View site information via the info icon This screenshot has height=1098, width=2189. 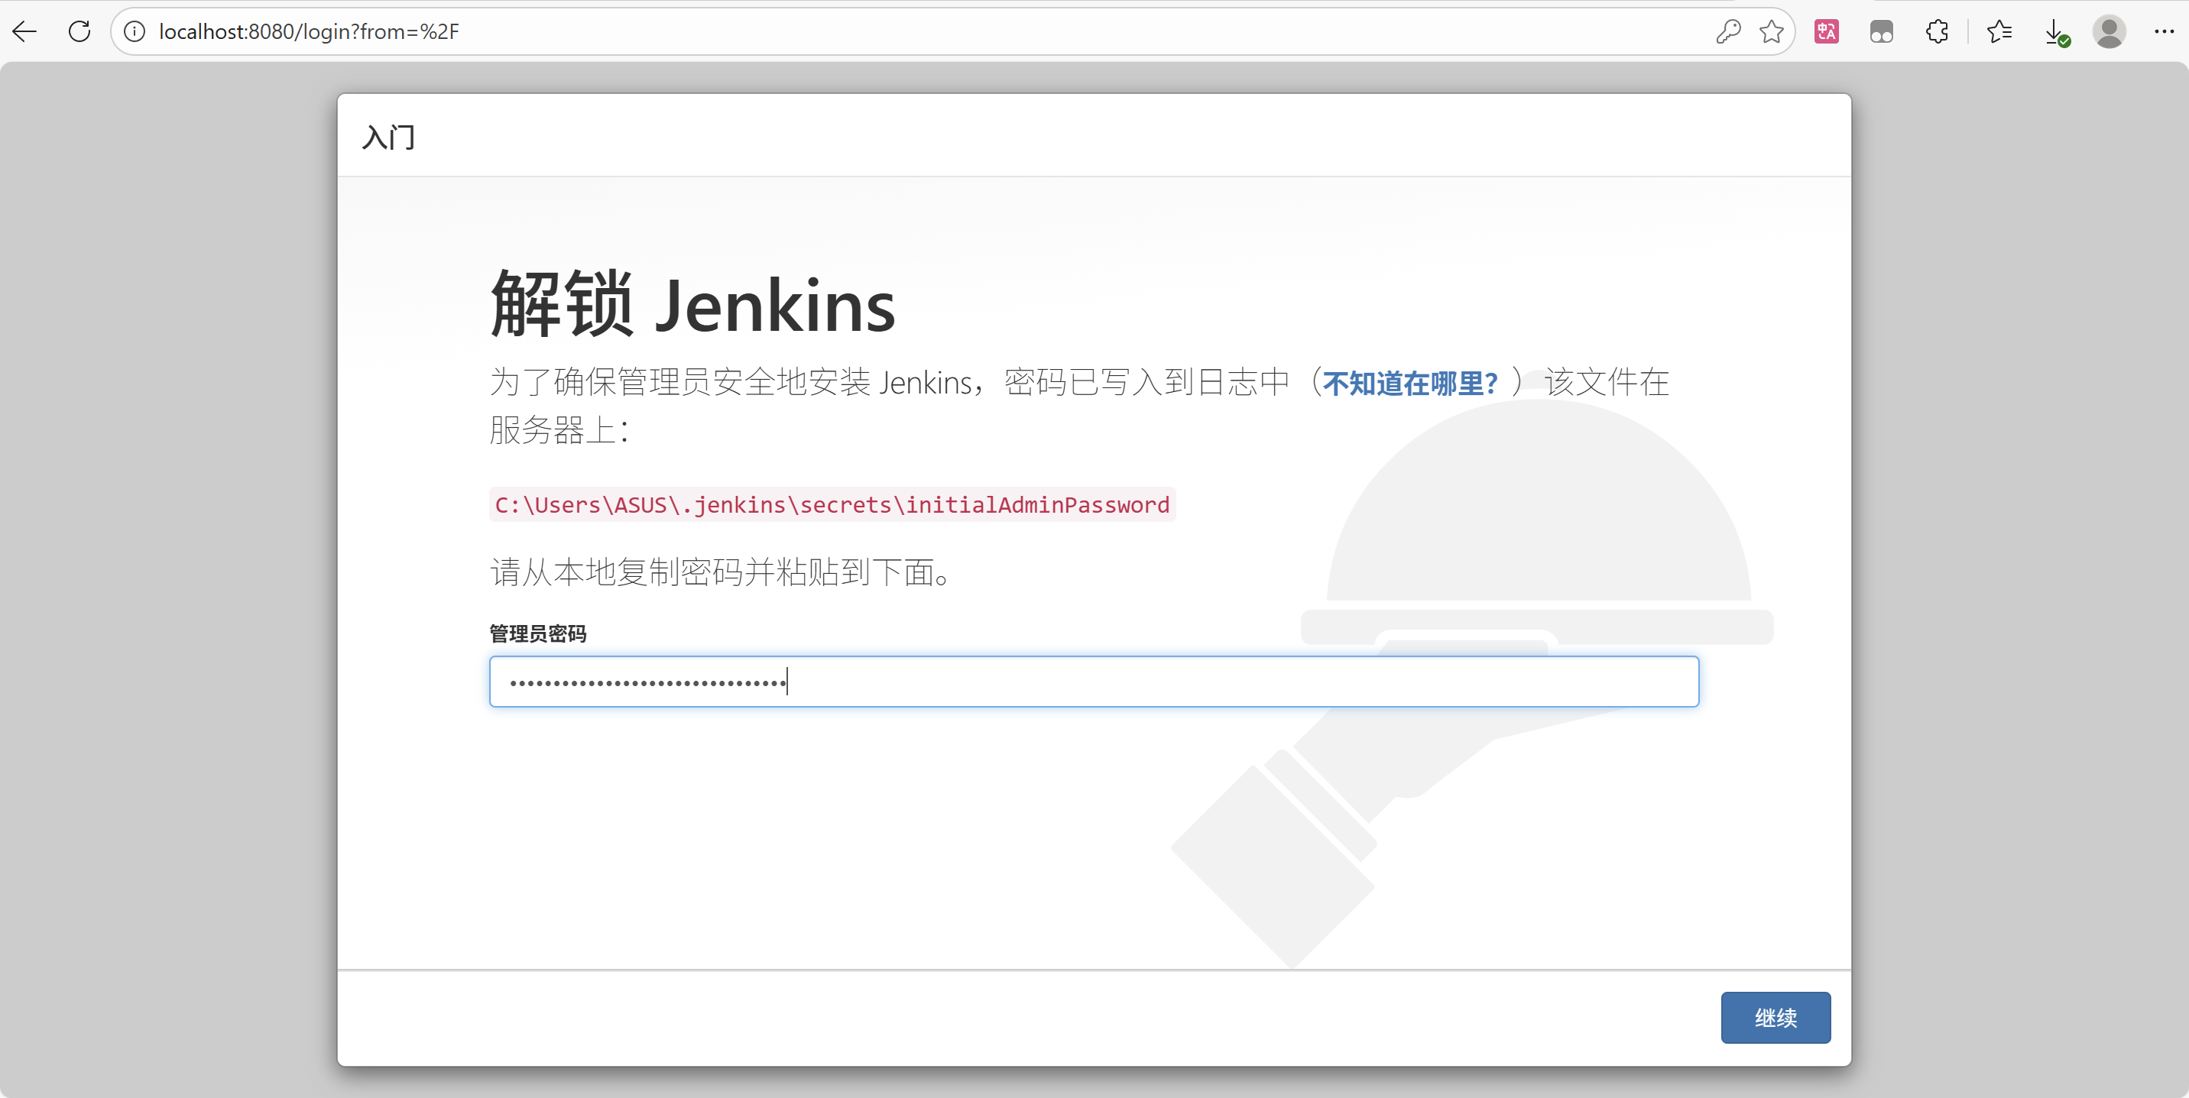[x=135, y=31]
